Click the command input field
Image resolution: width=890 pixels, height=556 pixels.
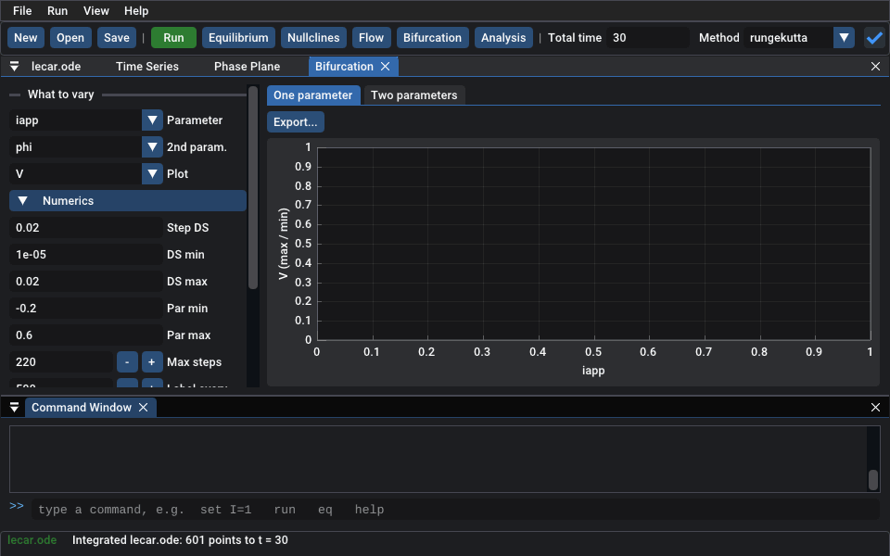pyautogui.click(x=454, y=510)
